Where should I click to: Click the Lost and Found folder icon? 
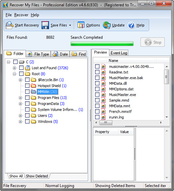coord(28,68)
